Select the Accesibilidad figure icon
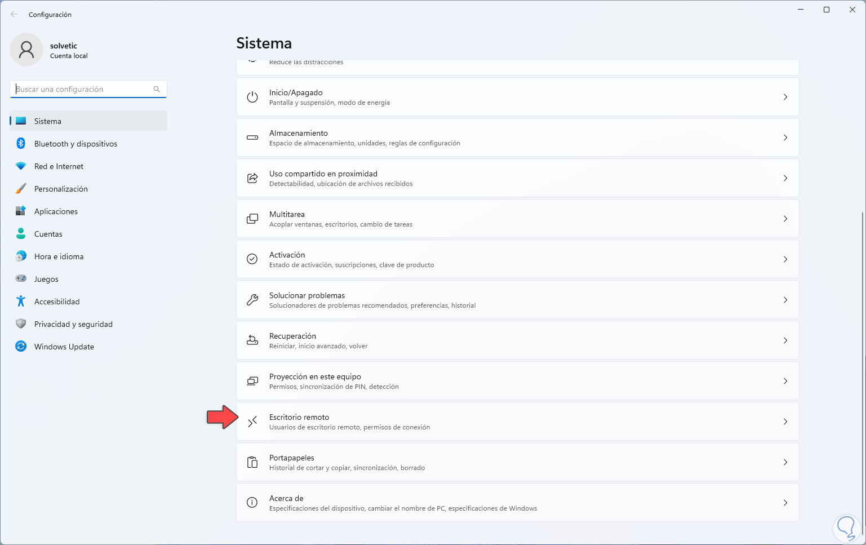Image resolution: width=866 pixels, height=545 pixels. tap(21, 301)
